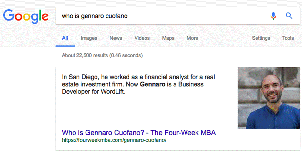This screenshot has width=302, height=152.
Task: Click the green fourweekmba.com URL
Action: [x=114, y=140]
